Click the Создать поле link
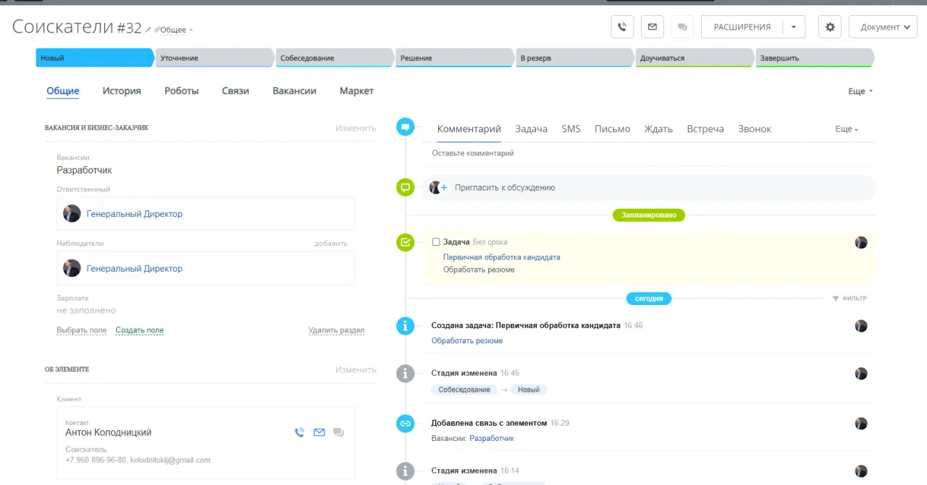 (x=140, y=330)
